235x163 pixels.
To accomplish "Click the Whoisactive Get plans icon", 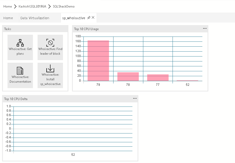I will tap(20, 42).
